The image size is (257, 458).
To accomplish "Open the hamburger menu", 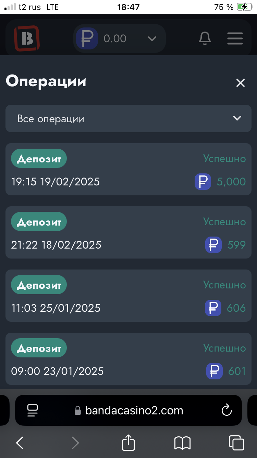I will 235,38.
